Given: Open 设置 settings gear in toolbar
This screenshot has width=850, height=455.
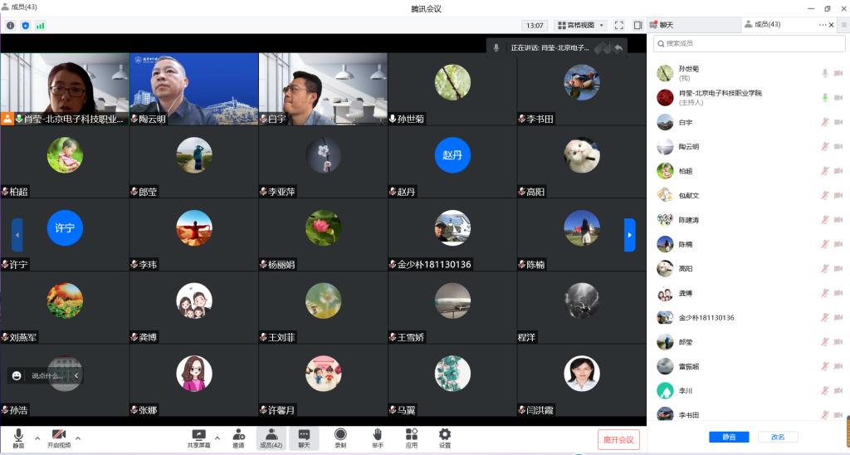Looking at the screenshot, I should [x=445, y=438].
